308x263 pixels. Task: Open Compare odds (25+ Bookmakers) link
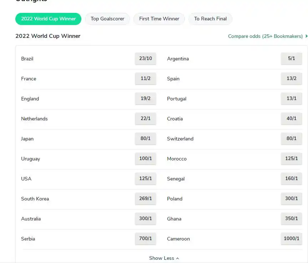265,36
